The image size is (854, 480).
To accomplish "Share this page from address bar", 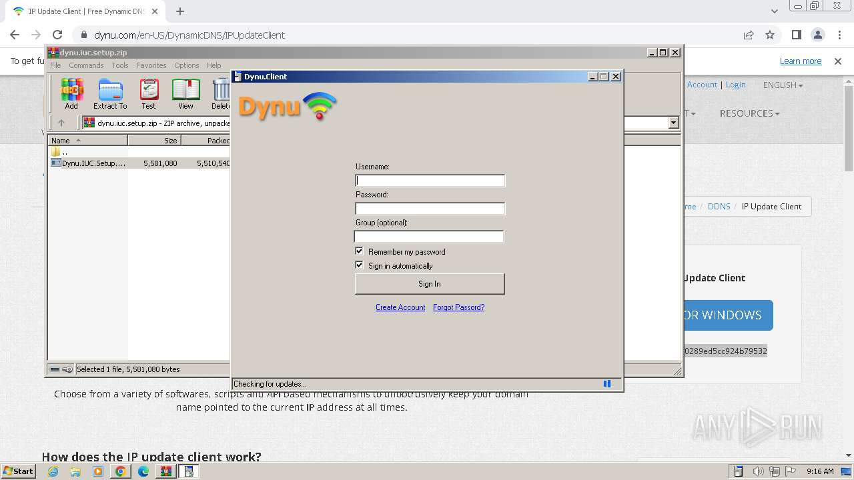I will (x=749, y=35).
